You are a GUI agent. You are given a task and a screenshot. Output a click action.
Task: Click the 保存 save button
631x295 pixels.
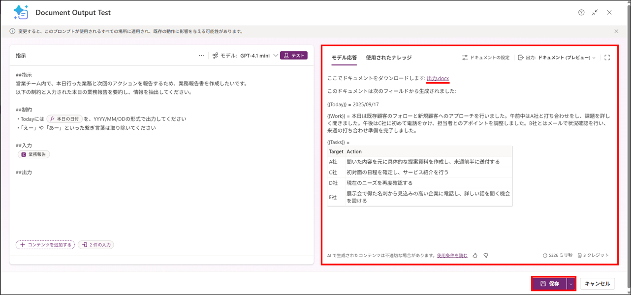[x=549, y=284]
